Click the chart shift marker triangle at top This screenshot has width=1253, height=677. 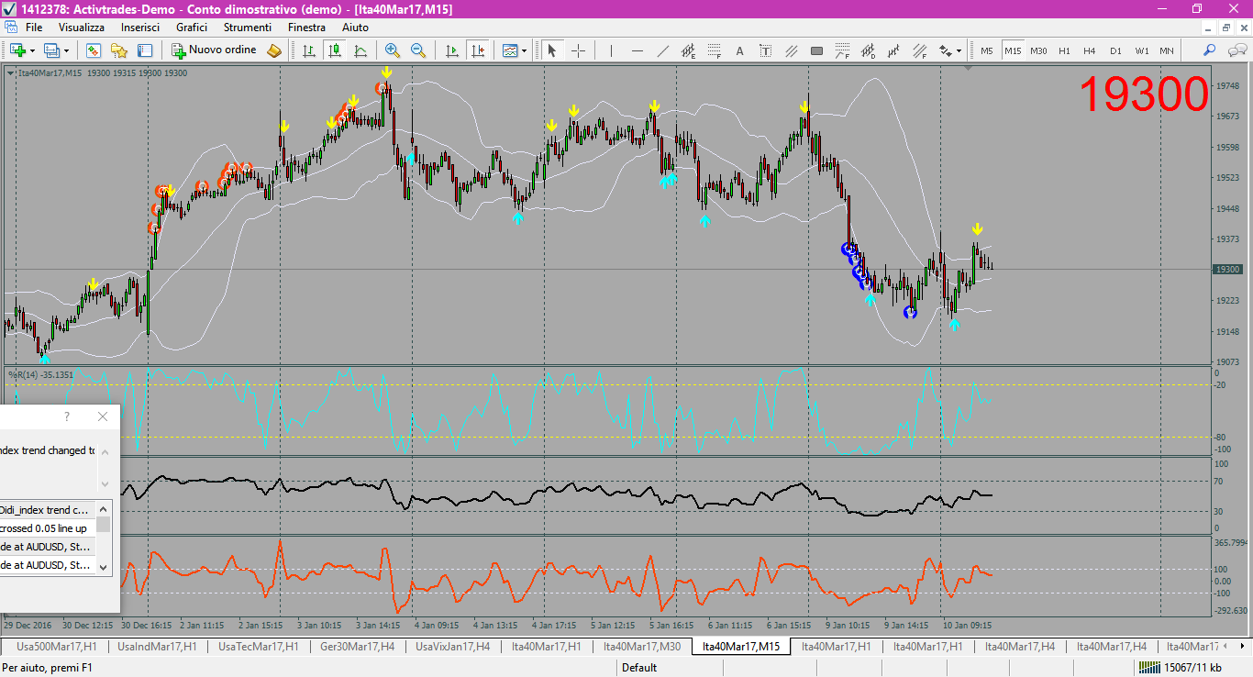click(969, 68)
